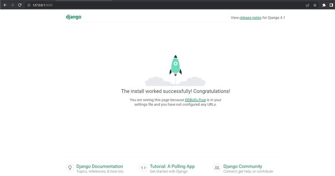Start Tutorial: A Polling App
The image size is (335, 176).
pyautogui.click(x=172, y=166)
